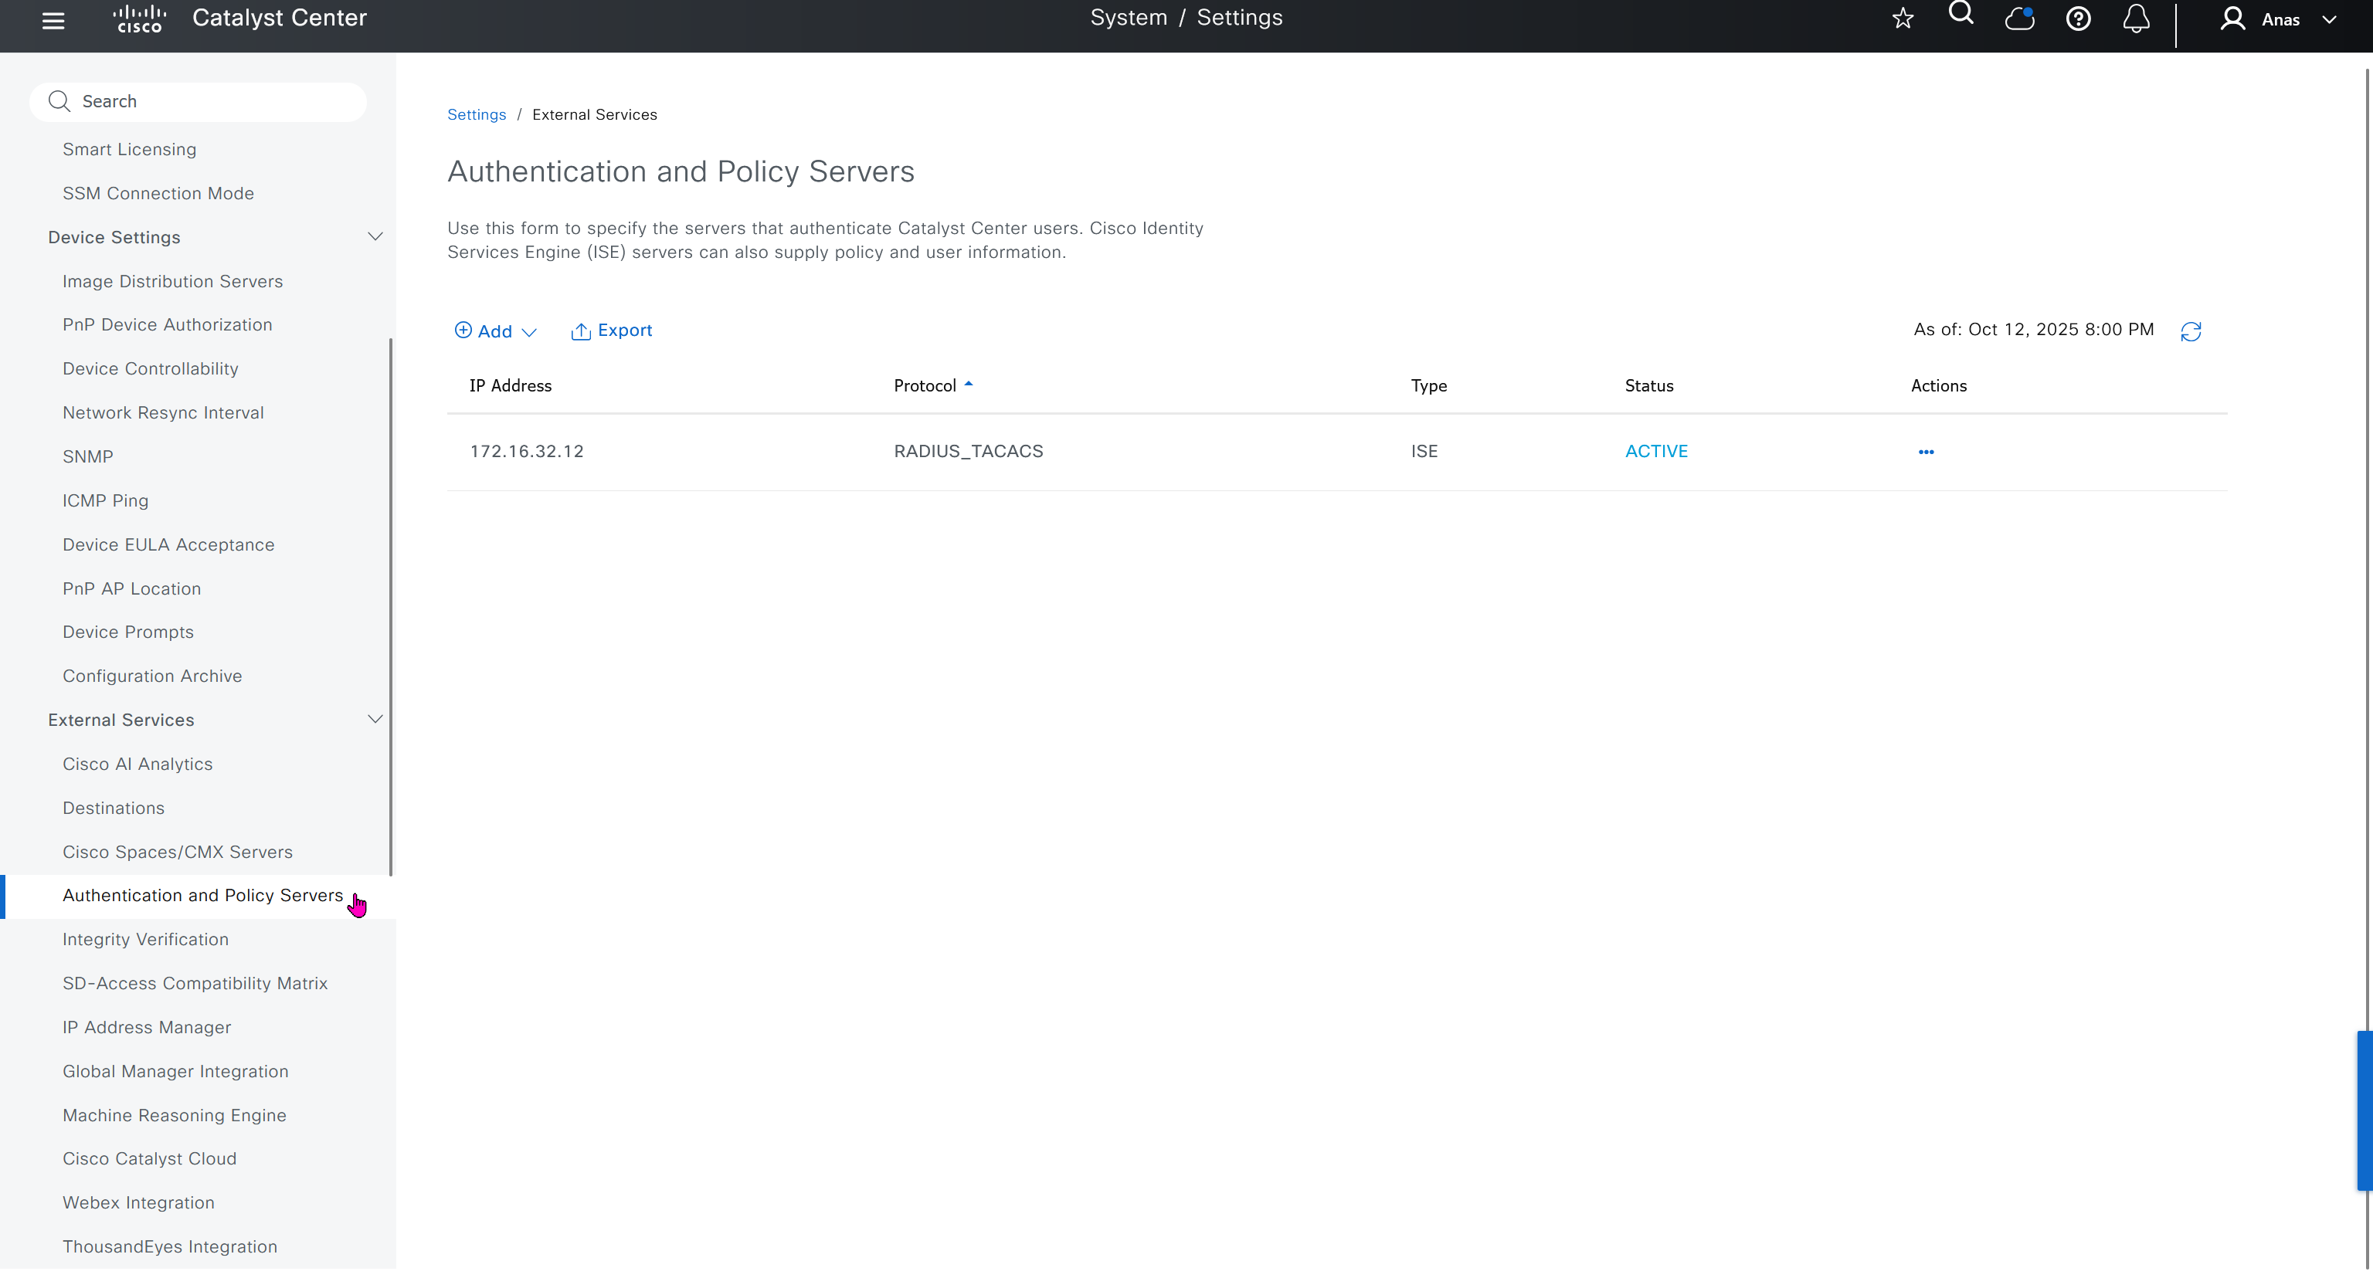Click the favorites star icon
This screenshot has height=1278, width=2373.
pos(1903,19)
